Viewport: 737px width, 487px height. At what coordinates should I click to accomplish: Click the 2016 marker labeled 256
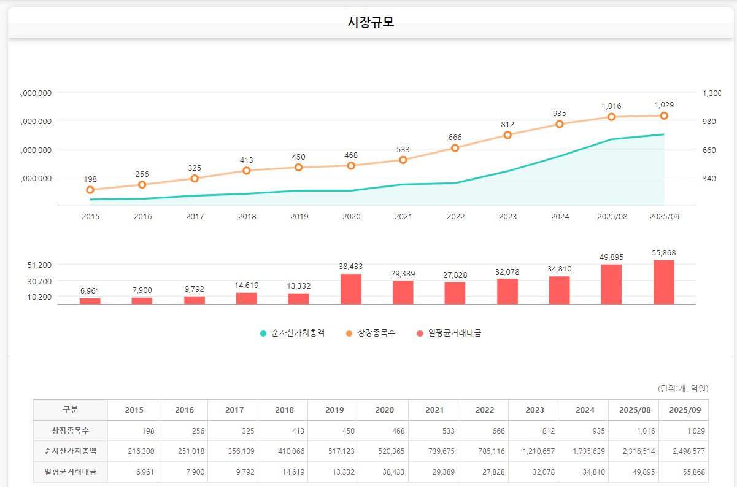[142, 185]
